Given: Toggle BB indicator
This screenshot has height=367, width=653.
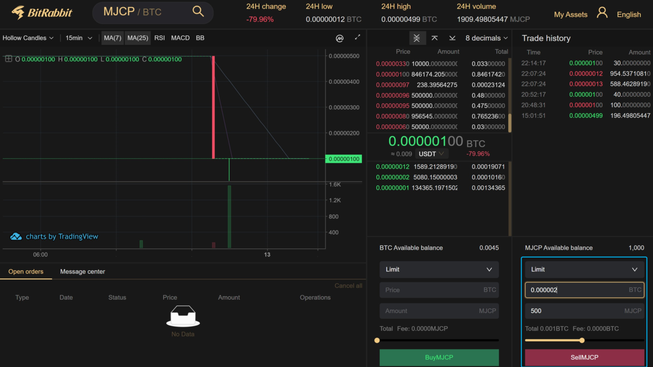Looking at the screenshot, I should click(x=200, y=38).
